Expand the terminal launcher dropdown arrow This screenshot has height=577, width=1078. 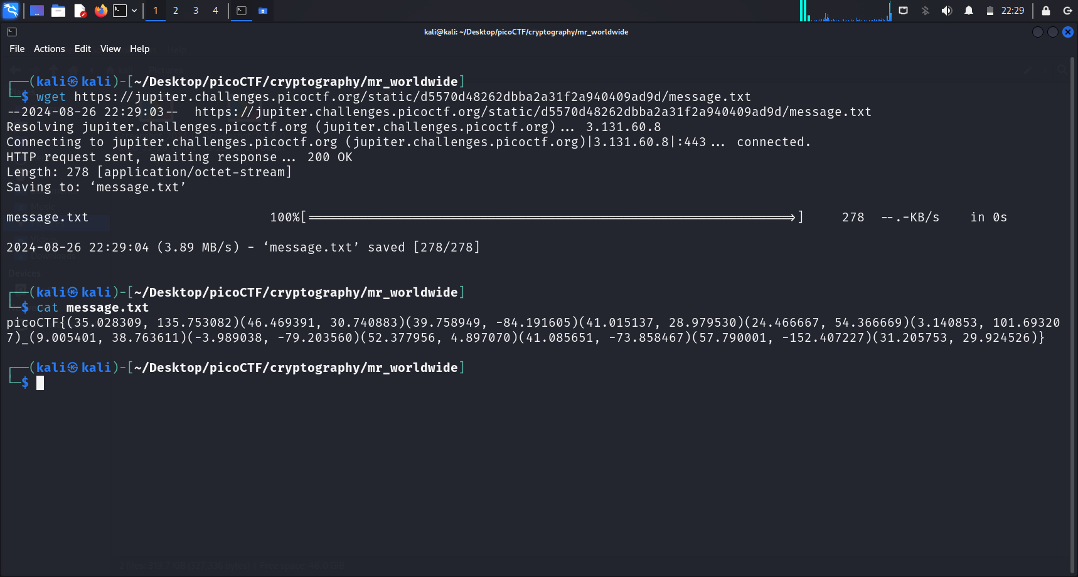click(x=134, y=11)
